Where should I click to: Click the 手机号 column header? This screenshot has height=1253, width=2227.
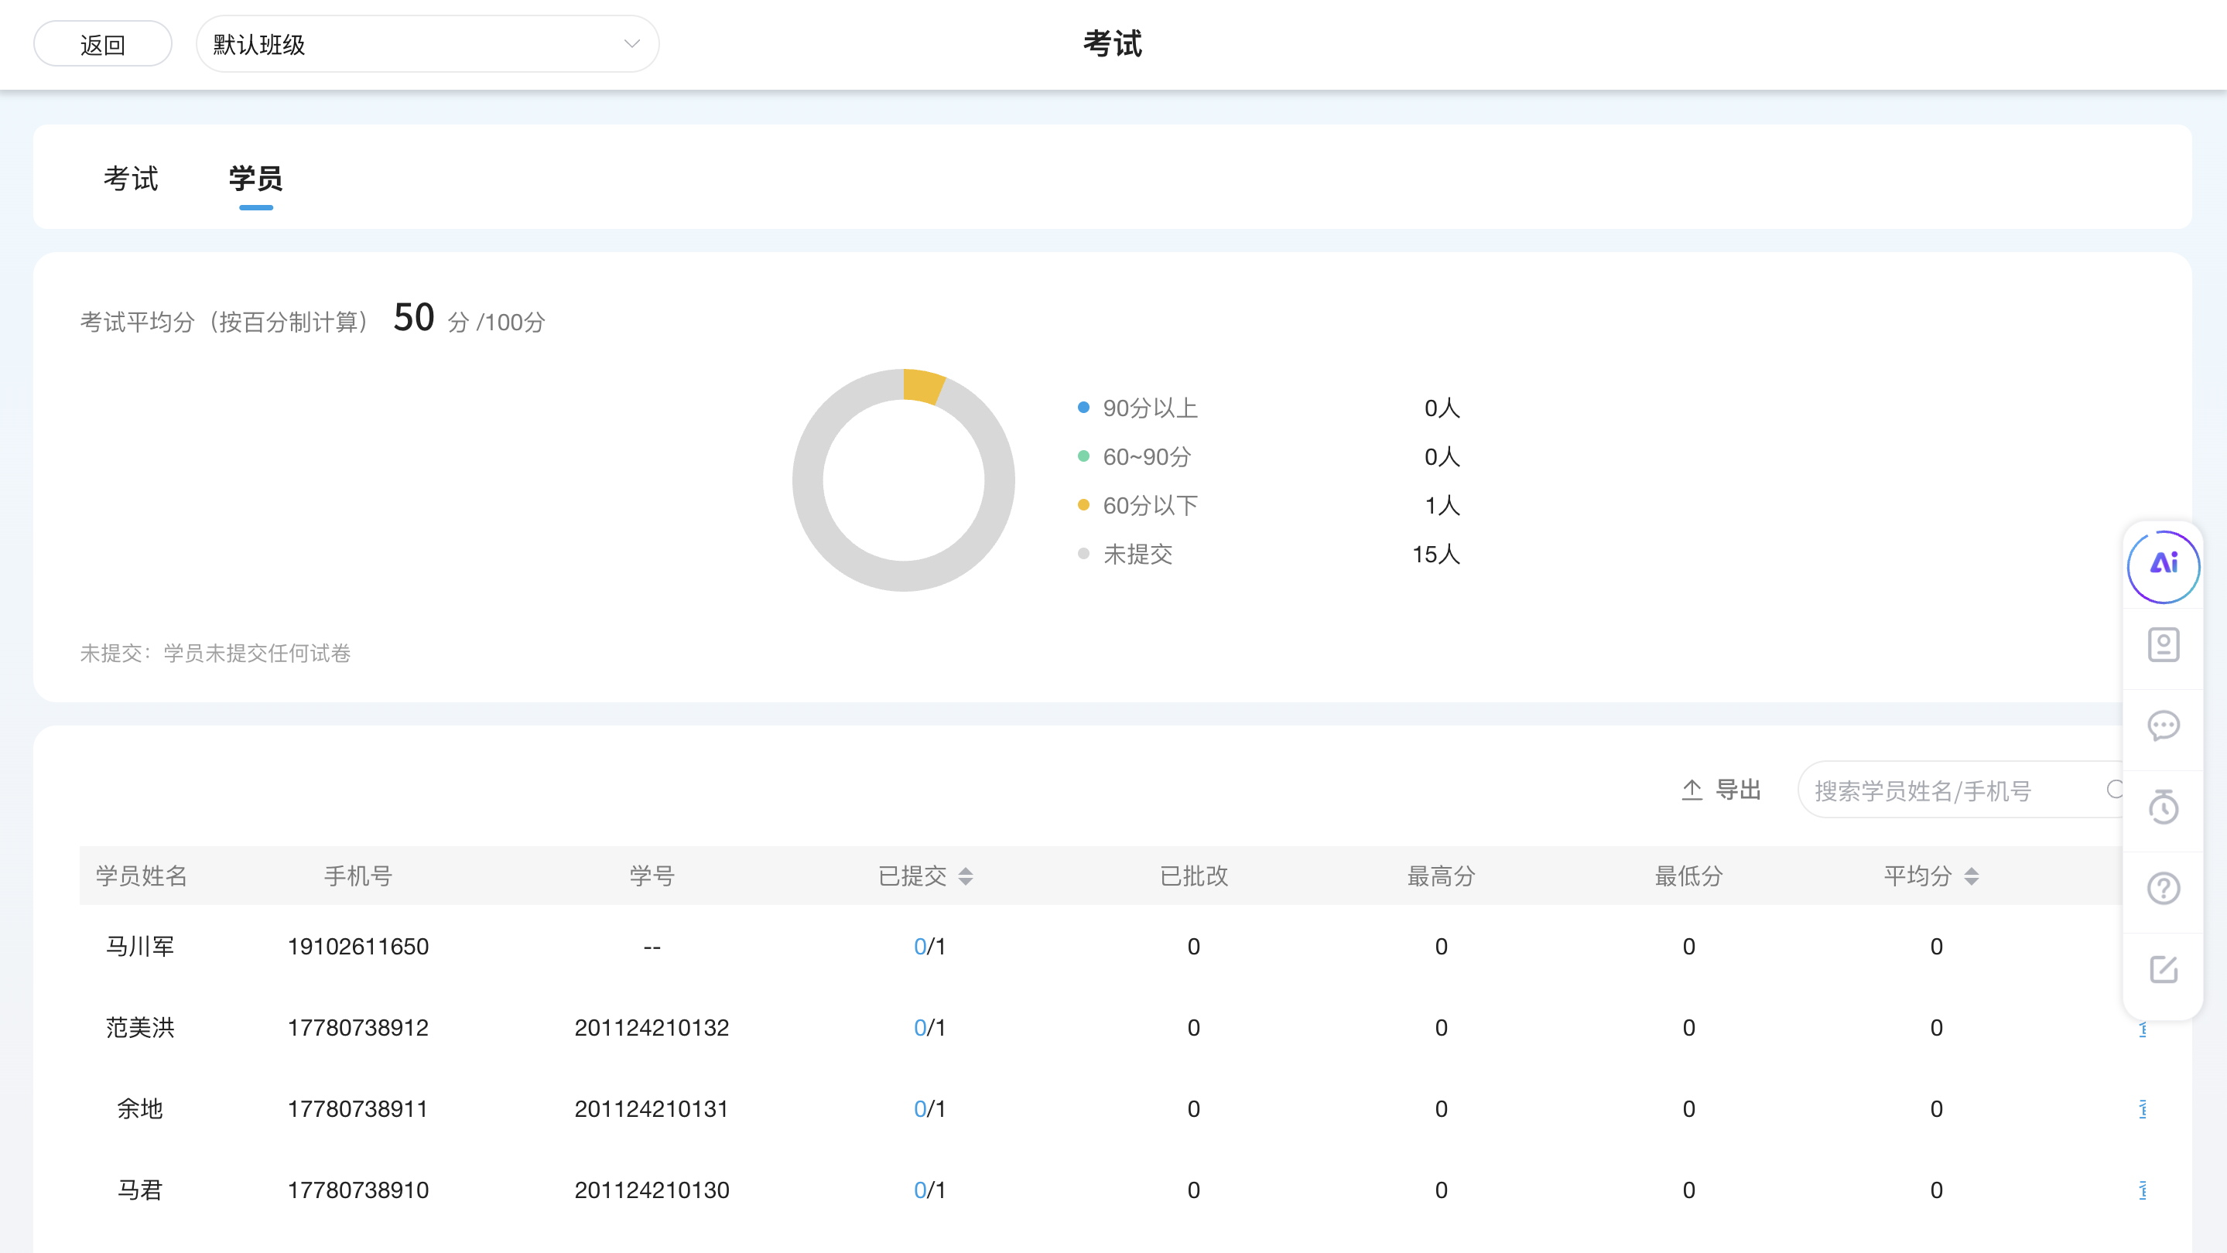[358, 876]
